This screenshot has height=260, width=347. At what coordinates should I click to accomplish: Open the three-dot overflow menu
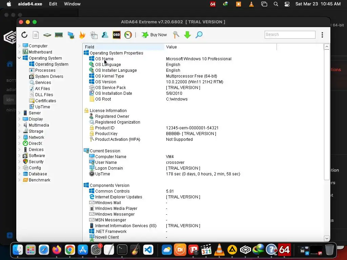coord(322,35)
